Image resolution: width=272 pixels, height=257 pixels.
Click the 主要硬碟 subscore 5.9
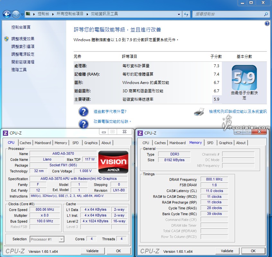(216, 99)
